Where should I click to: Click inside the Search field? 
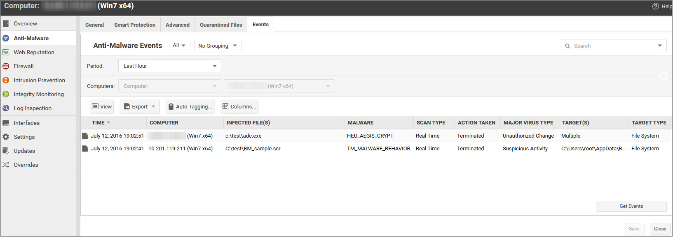tap(610, 46)
